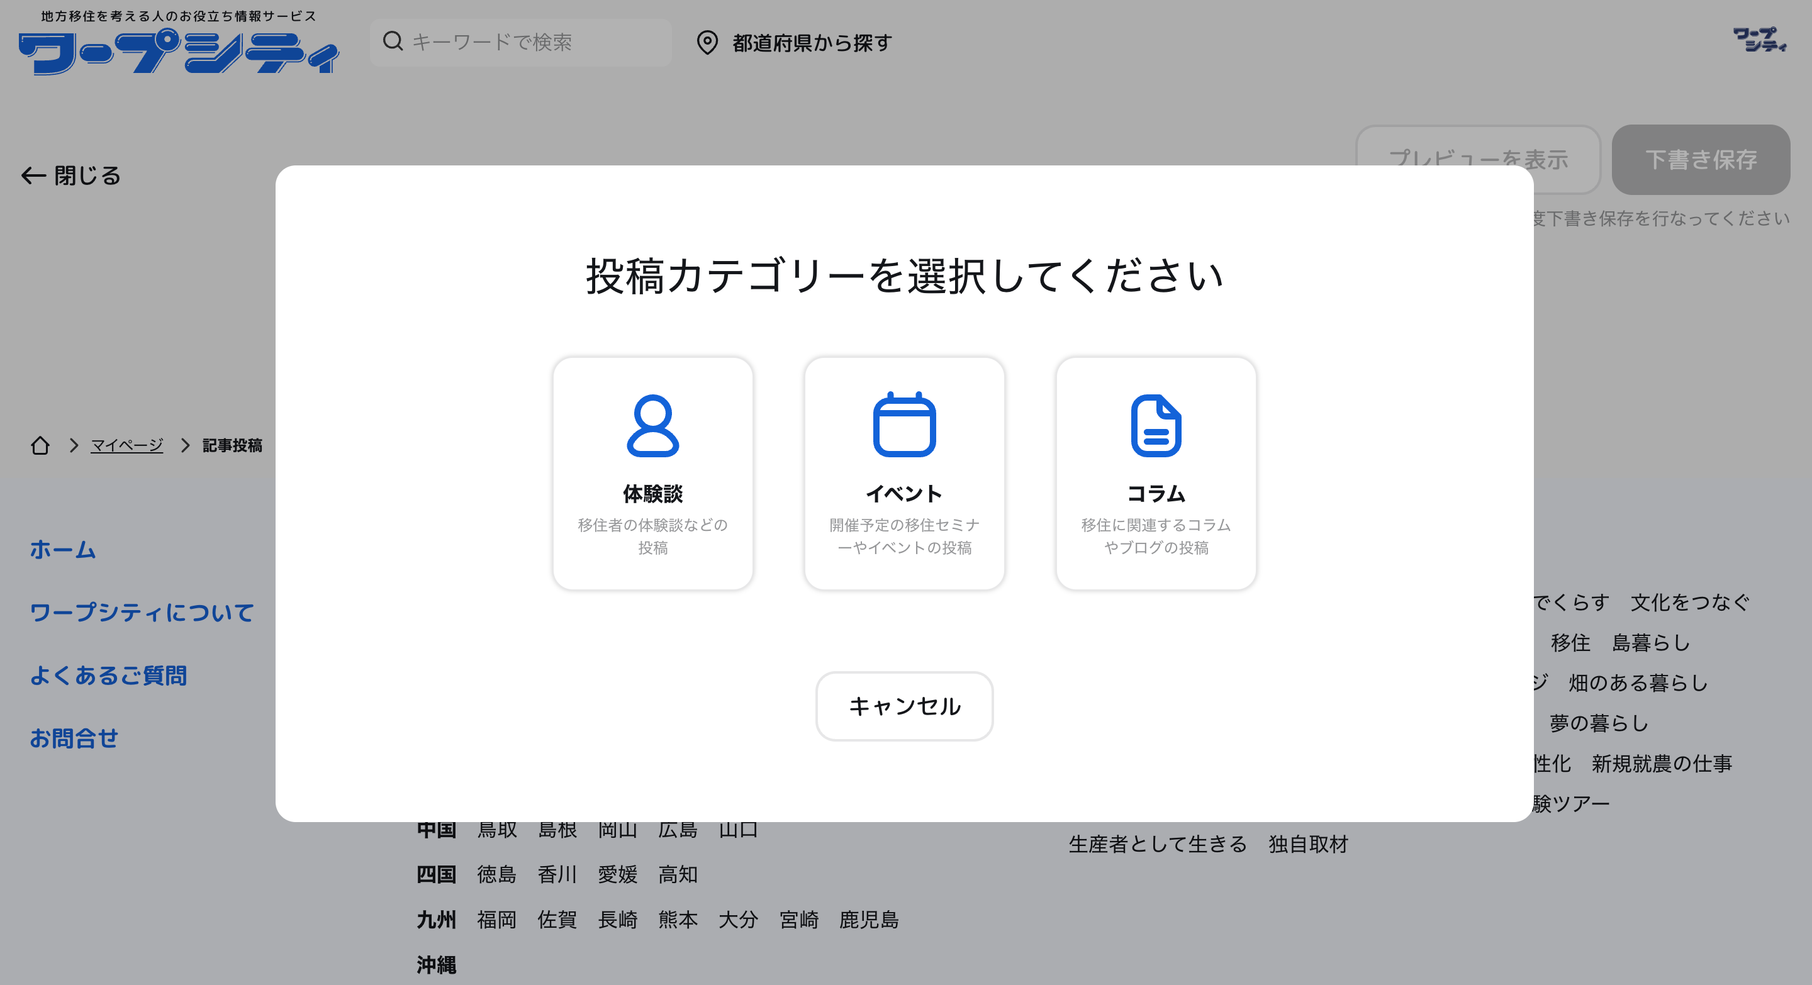
Task: Open よくあるご質問 menu item
Action: click(x=108, y=675)
